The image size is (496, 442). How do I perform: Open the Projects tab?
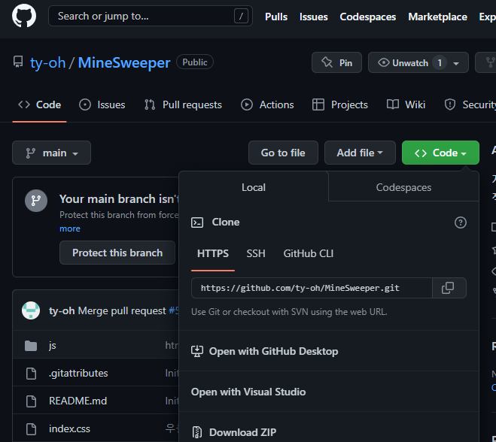pos(340,105)
